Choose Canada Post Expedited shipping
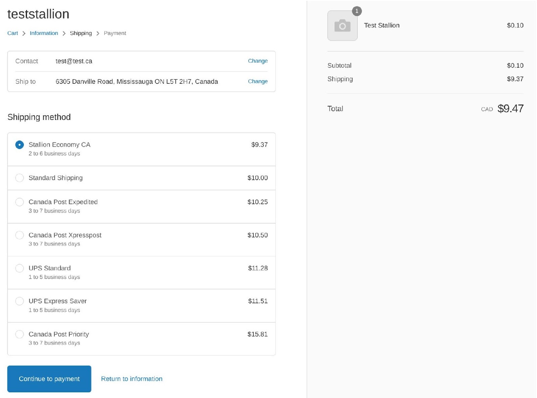The height and width of the screenshot is (398, 537). pos(19,202)
